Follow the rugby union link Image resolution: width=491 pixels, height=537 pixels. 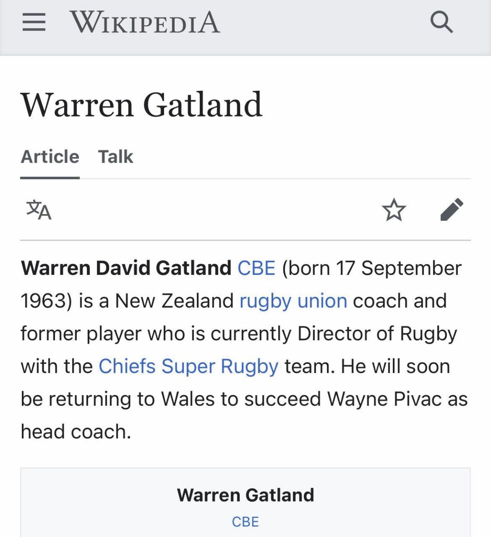pyautogui.click(x=293, y=301)
